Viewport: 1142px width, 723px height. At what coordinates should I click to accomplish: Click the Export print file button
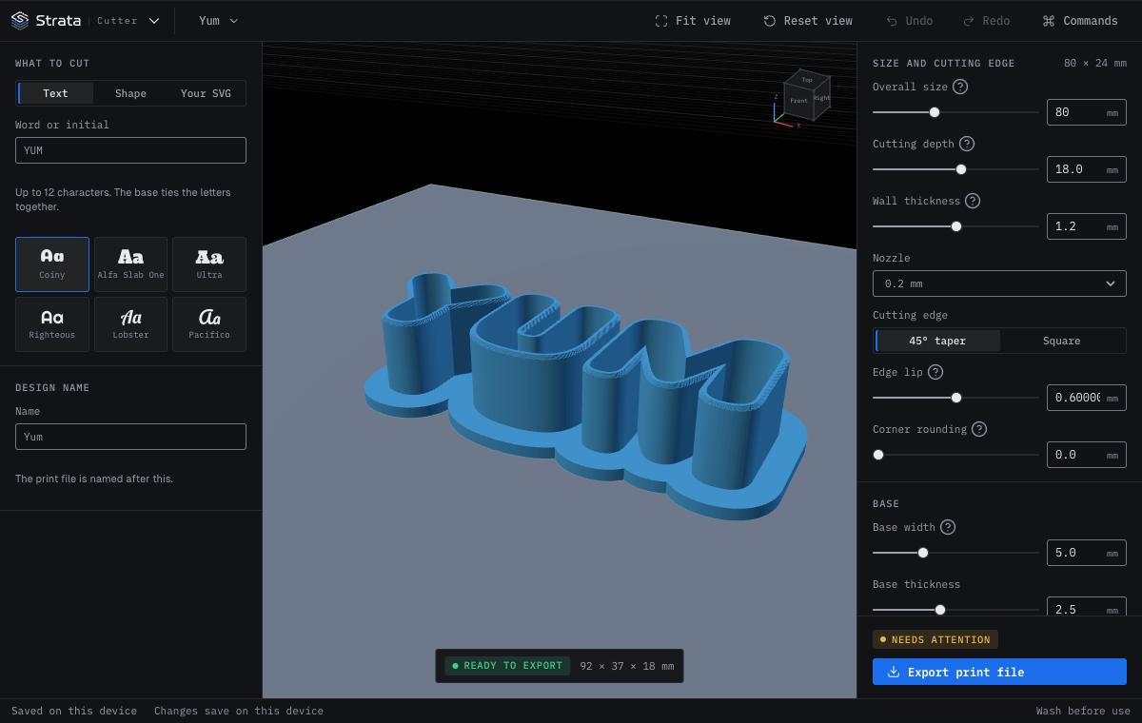999,672
